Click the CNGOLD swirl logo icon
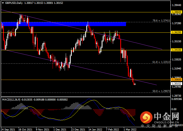The width and height of the screenshot is (183, 131). click(x=146, y=117)
